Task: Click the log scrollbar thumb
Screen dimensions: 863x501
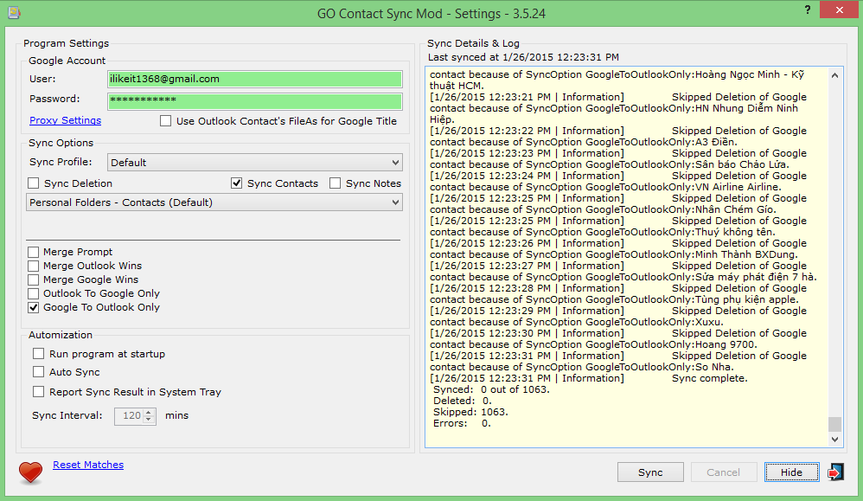Action: coord(835,424)
